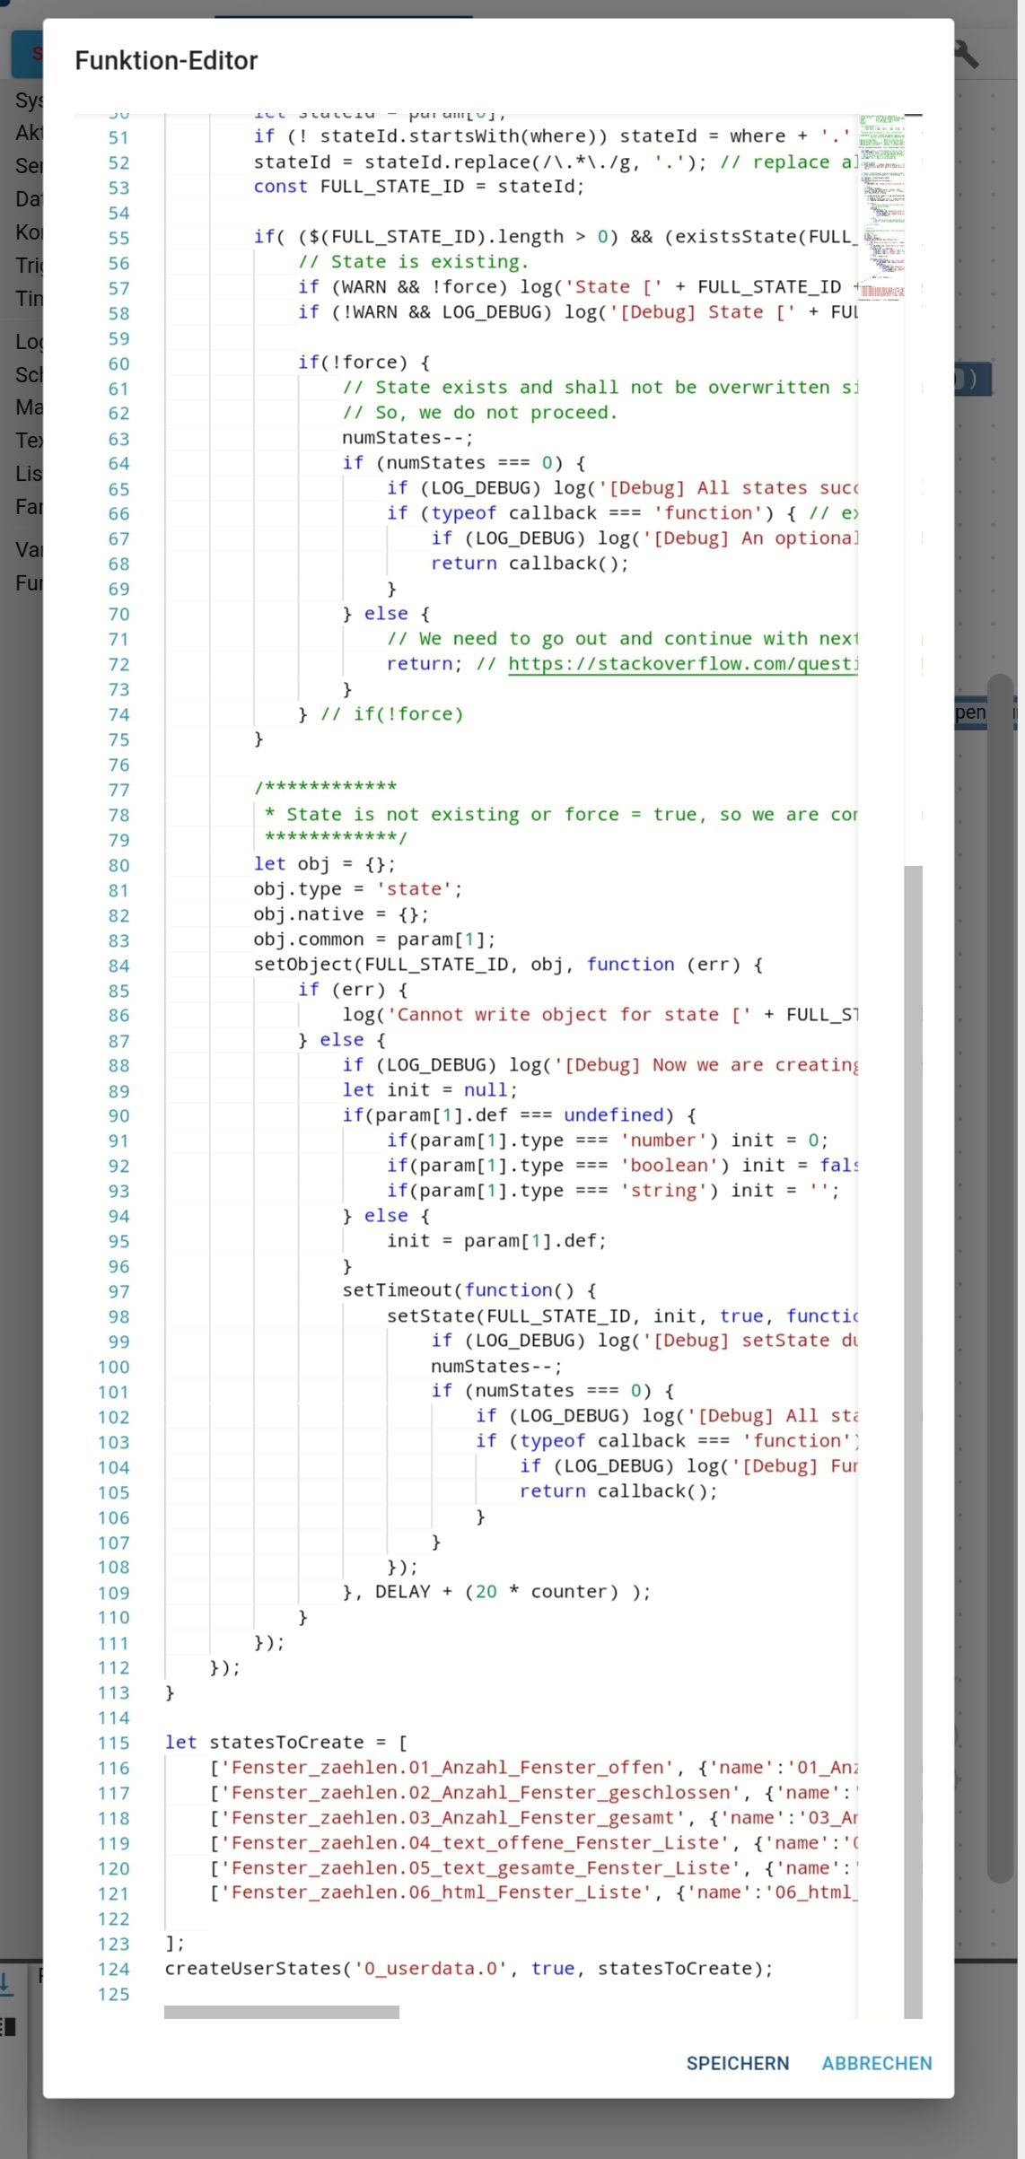Click the Blockly workspace scrollbar behind the dialog

coord(1000,1279)
